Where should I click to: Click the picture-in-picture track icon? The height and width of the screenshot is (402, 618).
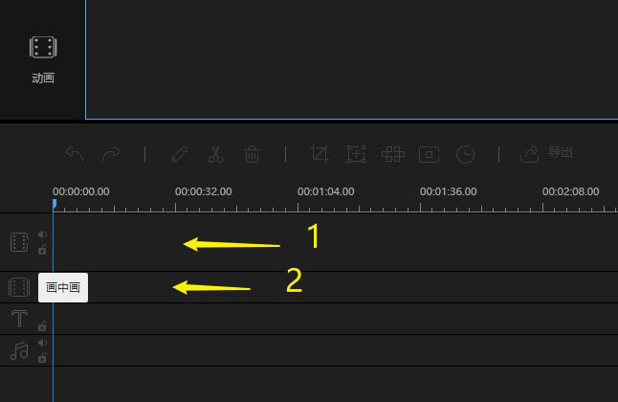tap(19, 287)
